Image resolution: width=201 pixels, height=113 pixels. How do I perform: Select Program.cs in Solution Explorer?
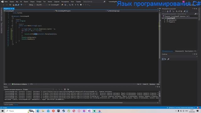tap(172, 22)
